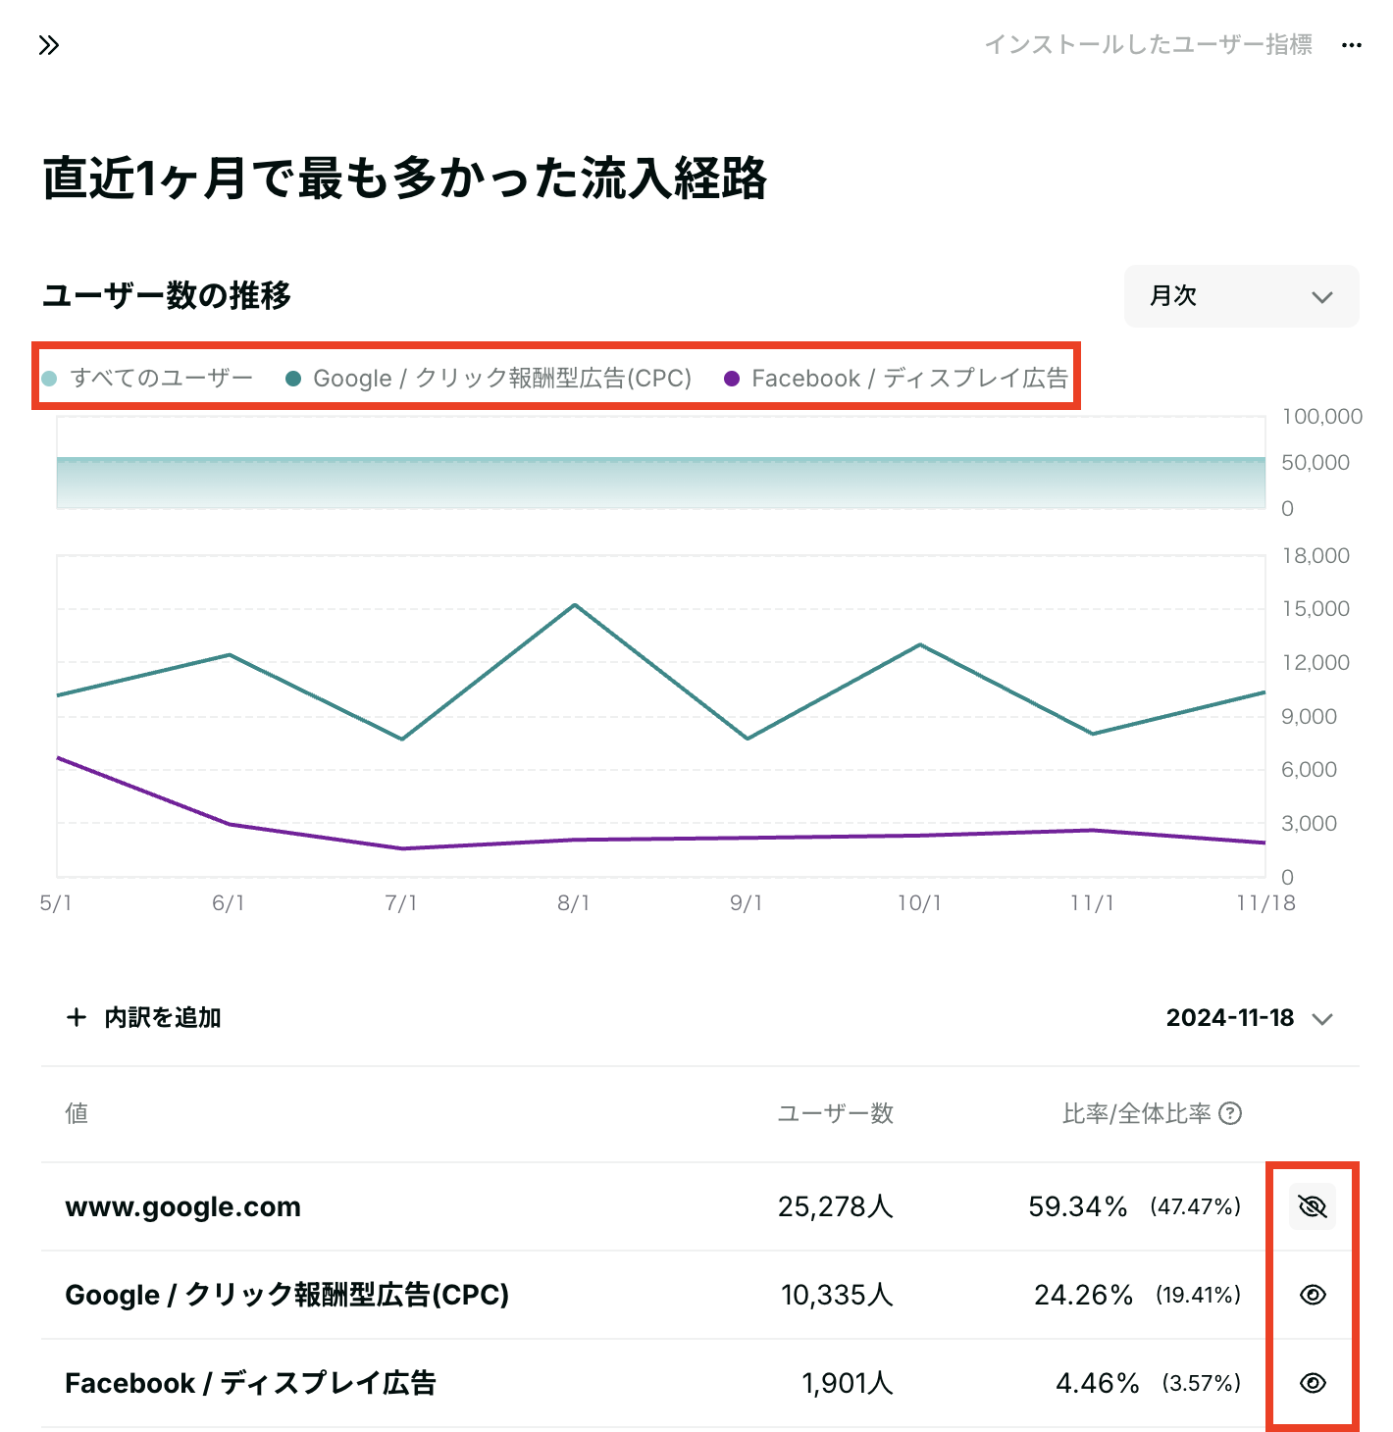Click 内訳を追加 to add breakdown
The width and height of the screenshot is (1393, 1432).
(x=143, y=1017)
